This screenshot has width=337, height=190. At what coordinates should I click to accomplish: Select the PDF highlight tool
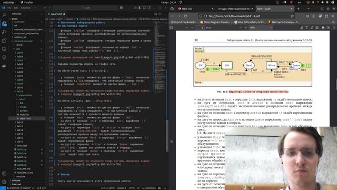click(302, 27)
